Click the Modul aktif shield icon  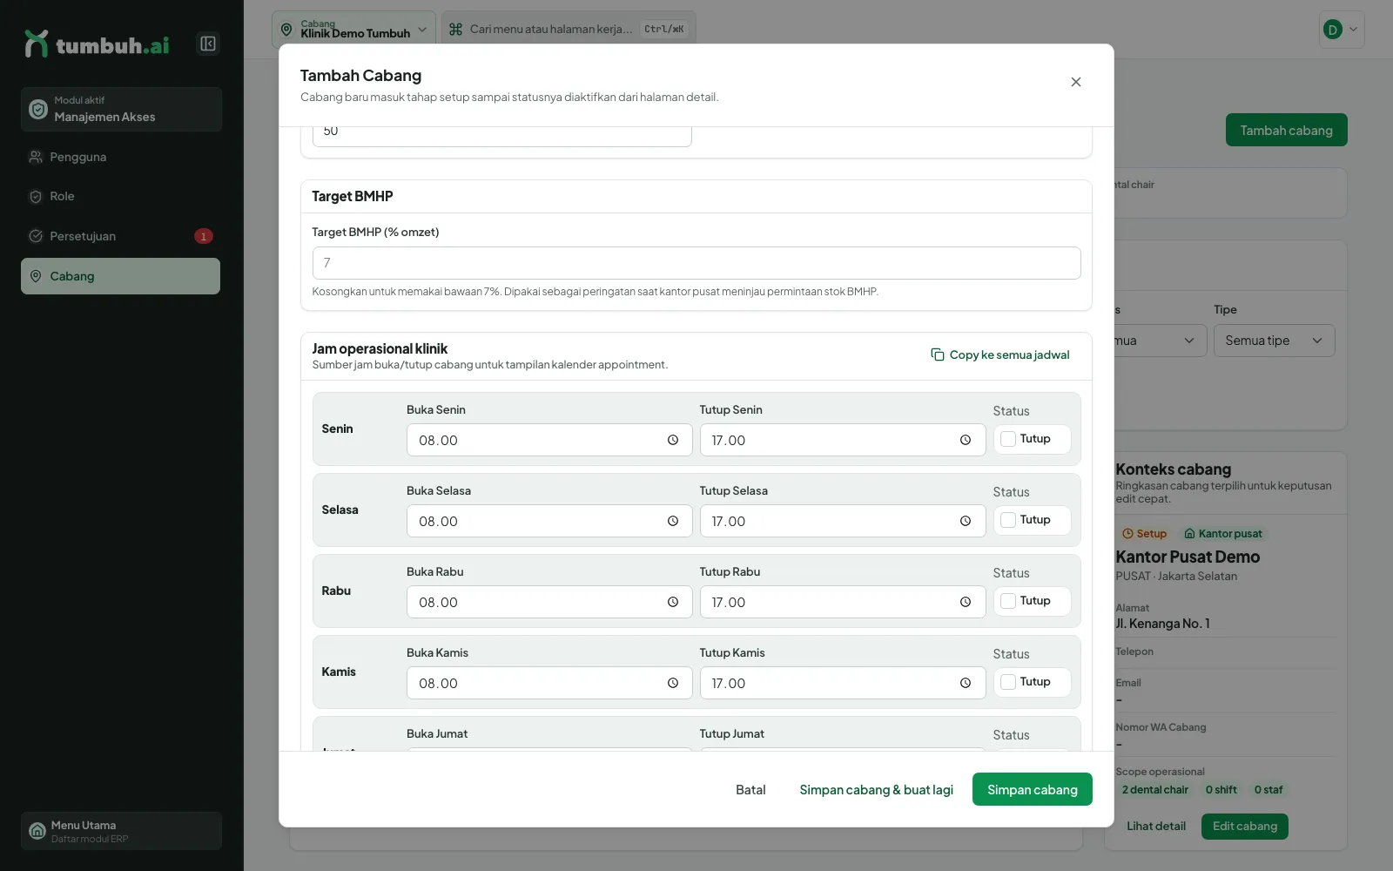[x=38, y=109]
